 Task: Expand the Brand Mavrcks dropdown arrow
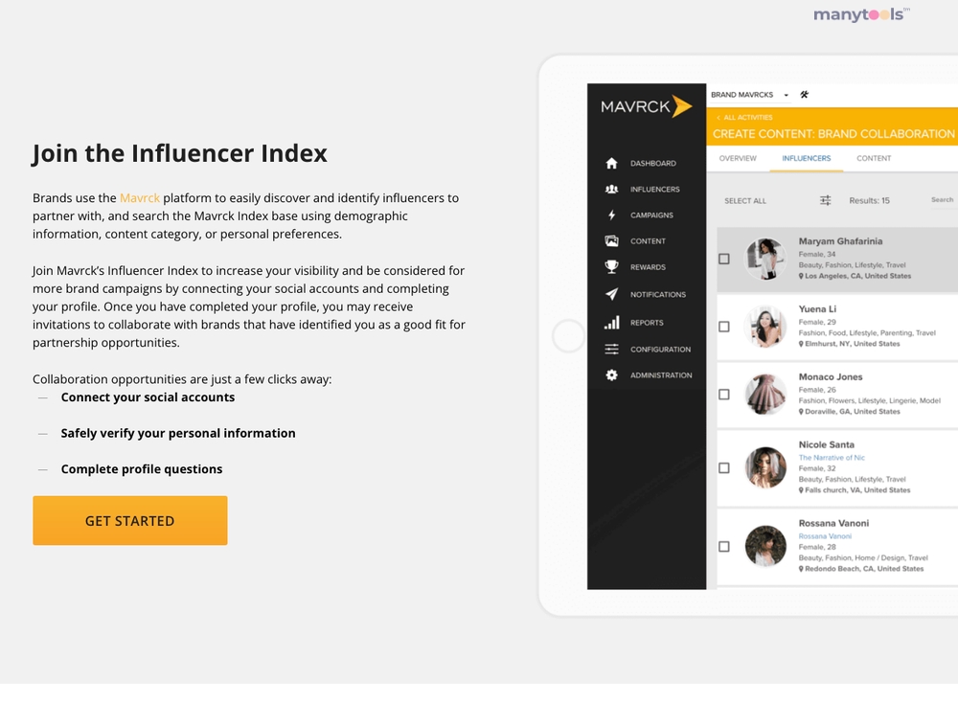[787, 95]
